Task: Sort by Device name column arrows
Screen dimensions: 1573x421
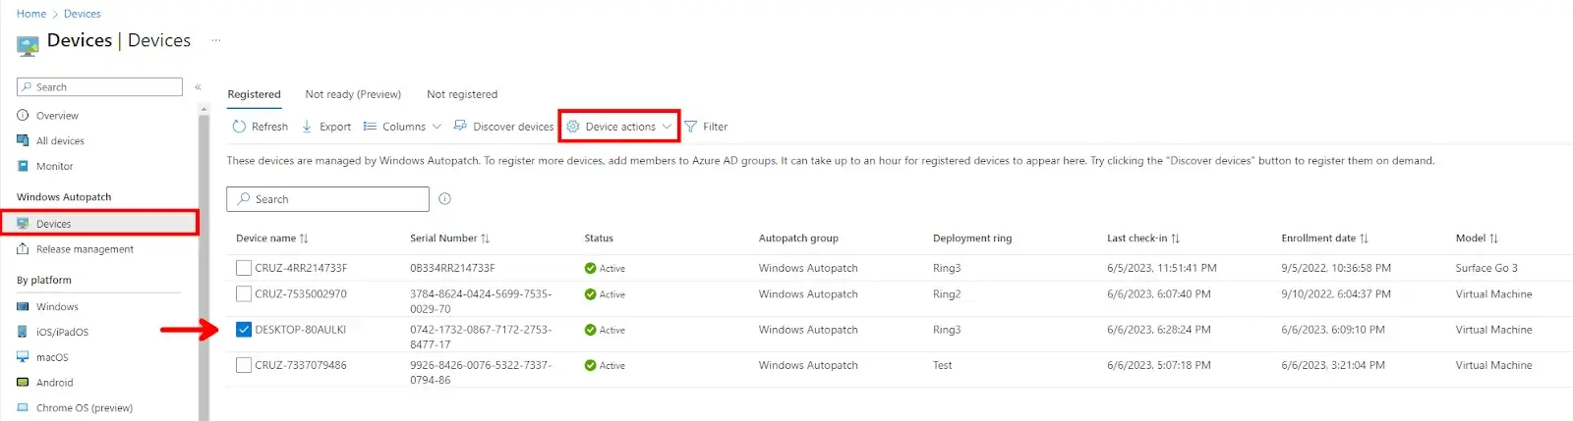Action: [x=304, y=238]
